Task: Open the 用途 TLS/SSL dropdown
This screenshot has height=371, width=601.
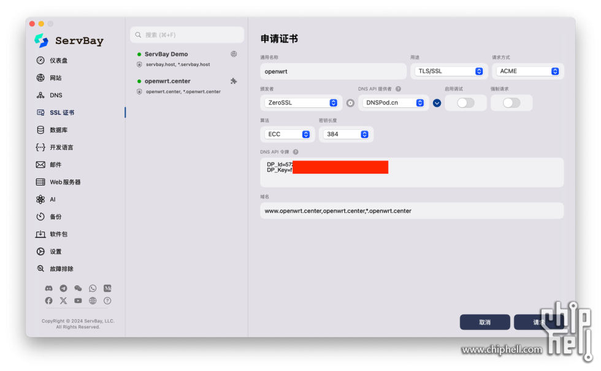Action: coord(449,71)
